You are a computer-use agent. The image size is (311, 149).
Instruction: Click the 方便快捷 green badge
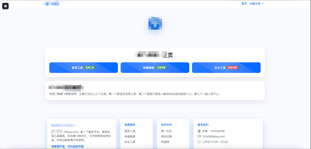click(161, 68)
